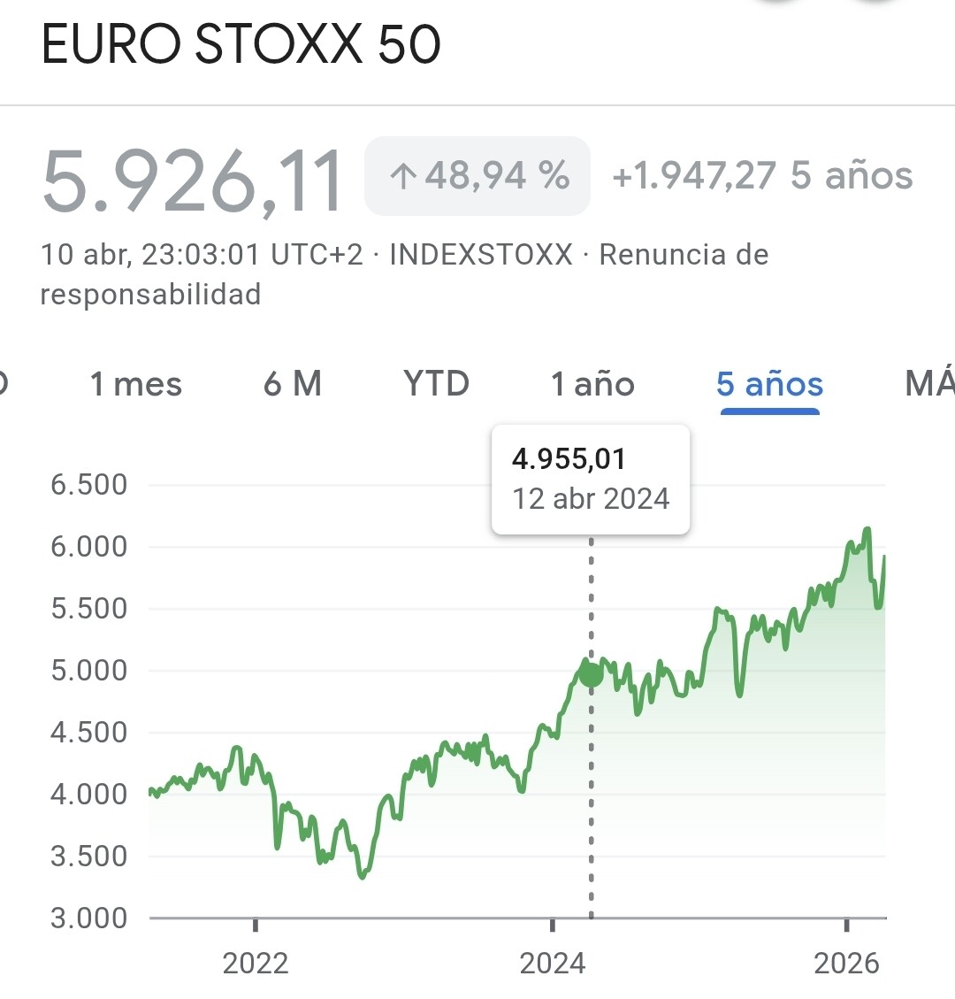
Task: Click the EURO STOXX 50 title
Action: [241, 45]
